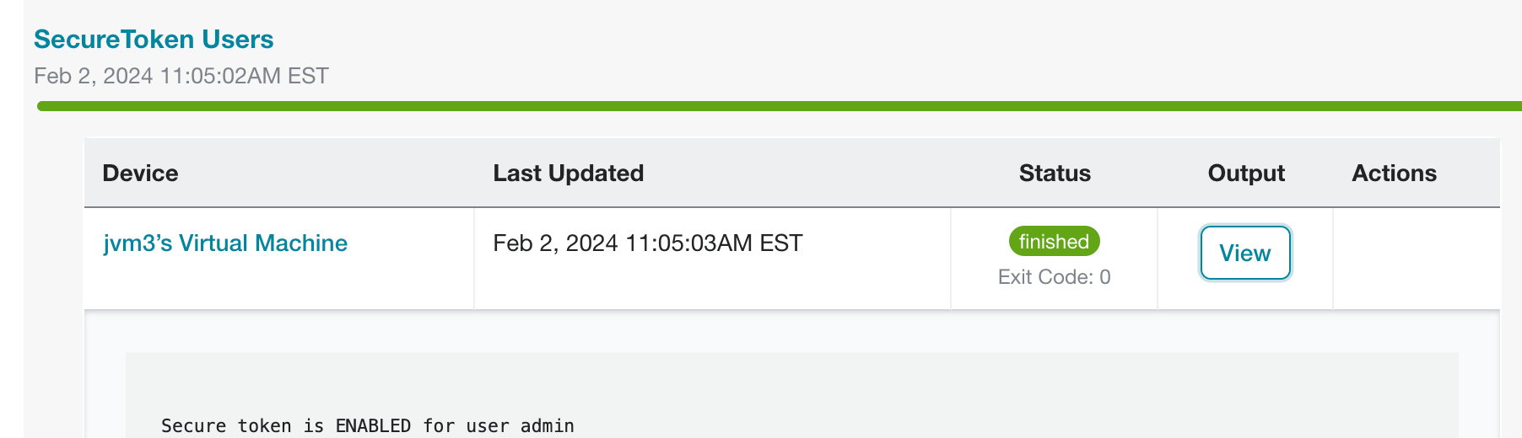
Task: Select the Actions column header
Action: pyautogui.click(x=1394, y=174)
